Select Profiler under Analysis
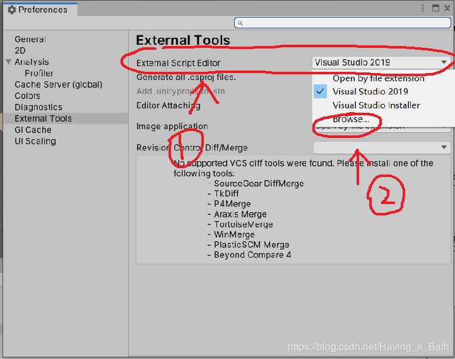This screenshot has width=455, height=359. (x=39, y=73)
